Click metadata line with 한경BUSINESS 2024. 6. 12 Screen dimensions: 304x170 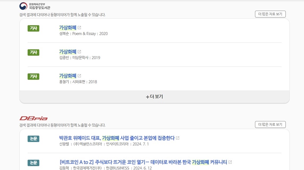pos(106,168)
